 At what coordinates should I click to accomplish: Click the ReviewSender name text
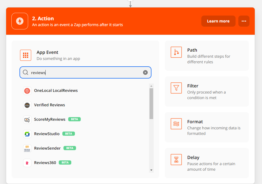point(47,148)
